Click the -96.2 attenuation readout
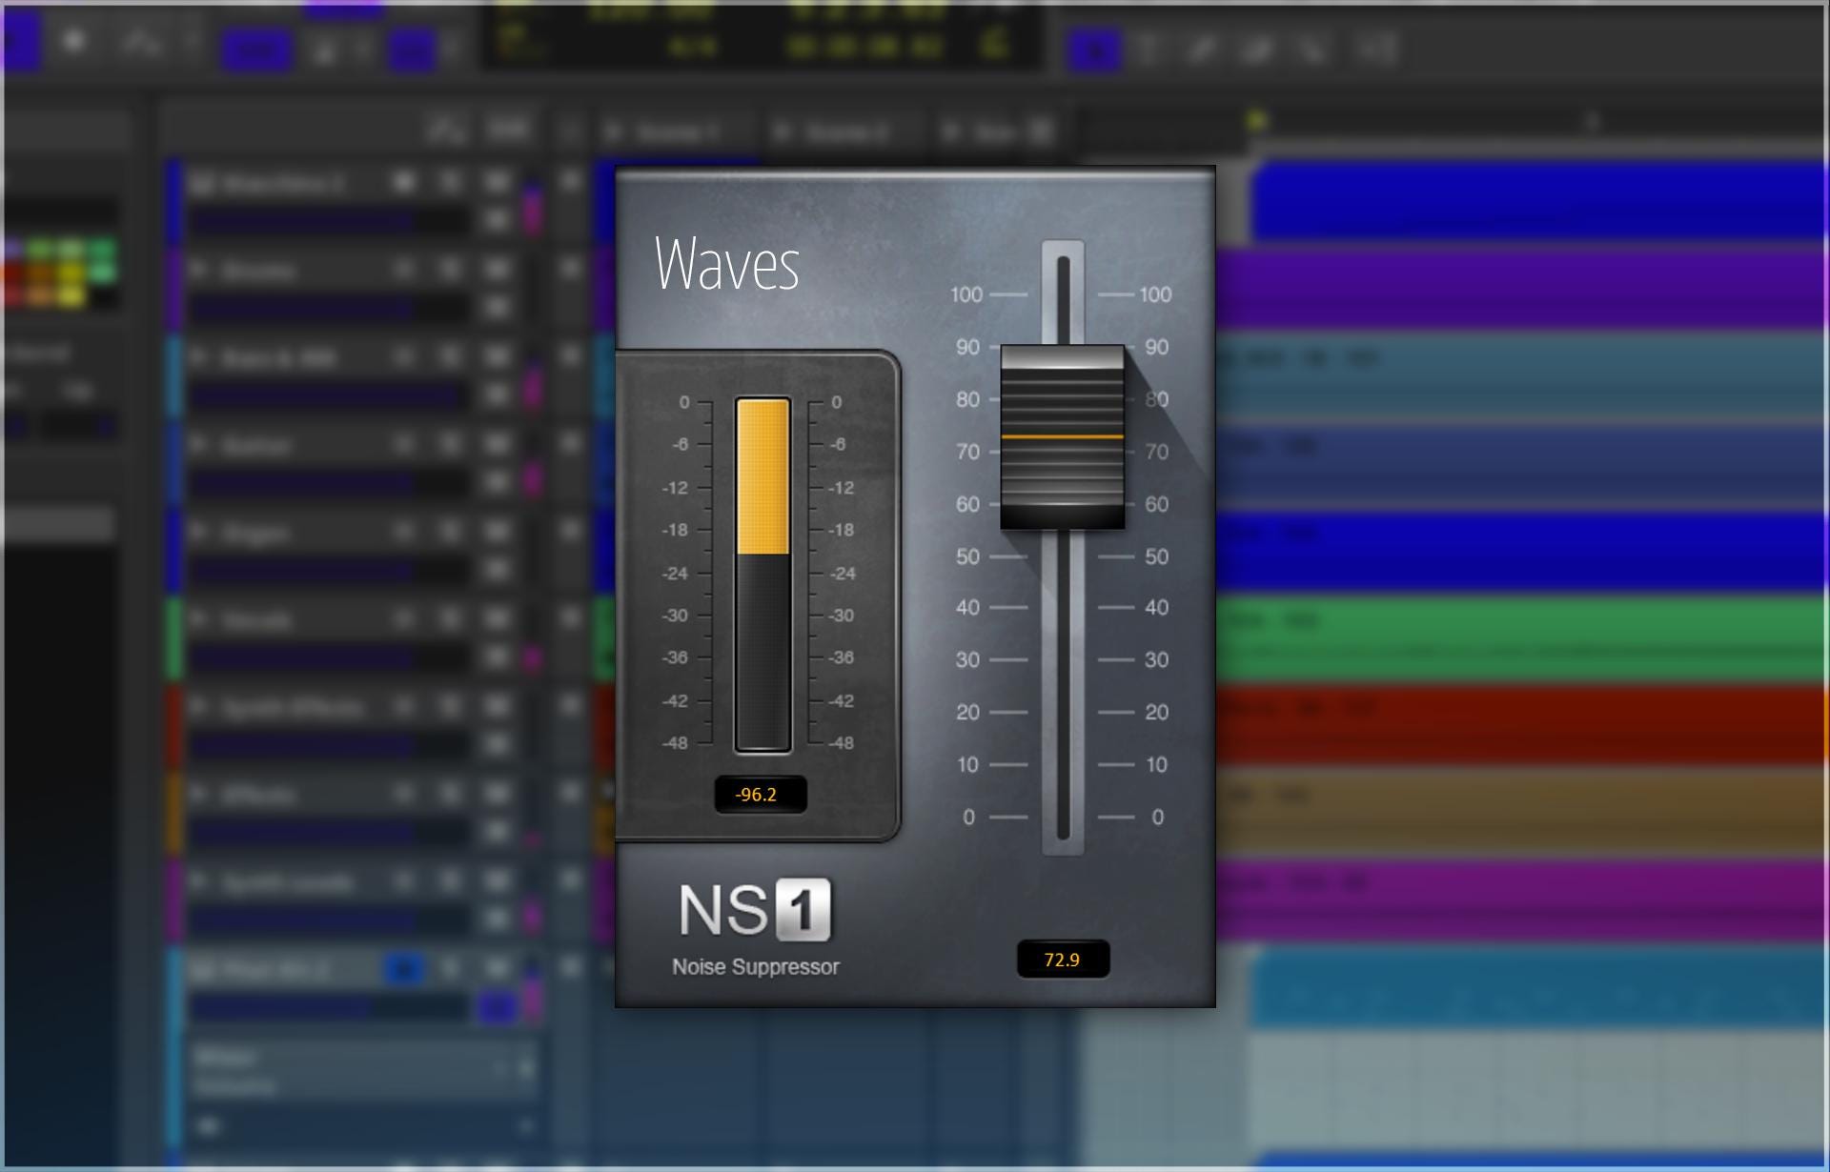The height and width of the screenshot is (1172, 1830). [x=760, y=795]
